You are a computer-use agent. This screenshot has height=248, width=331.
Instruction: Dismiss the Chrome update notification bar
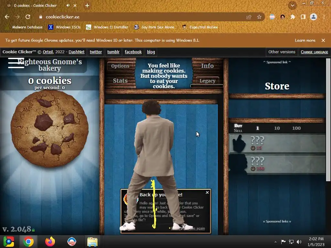pos(323,40)
